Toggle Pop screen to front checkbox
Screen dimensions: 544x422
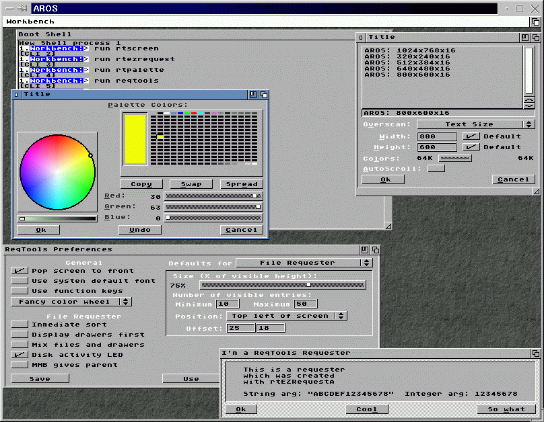click(20, 270)
